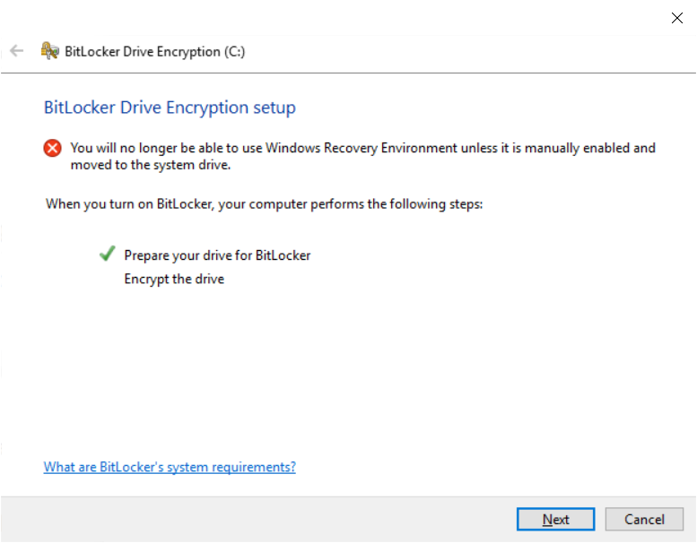Click the warning line ending with system drive
The width and height of the screenshot is (697, 543).
click(151, 165)
